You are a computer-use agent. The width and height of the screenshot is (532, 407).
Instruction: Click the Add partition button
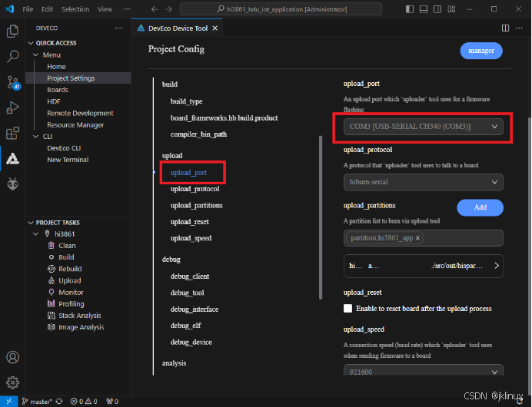coord(480,207)
